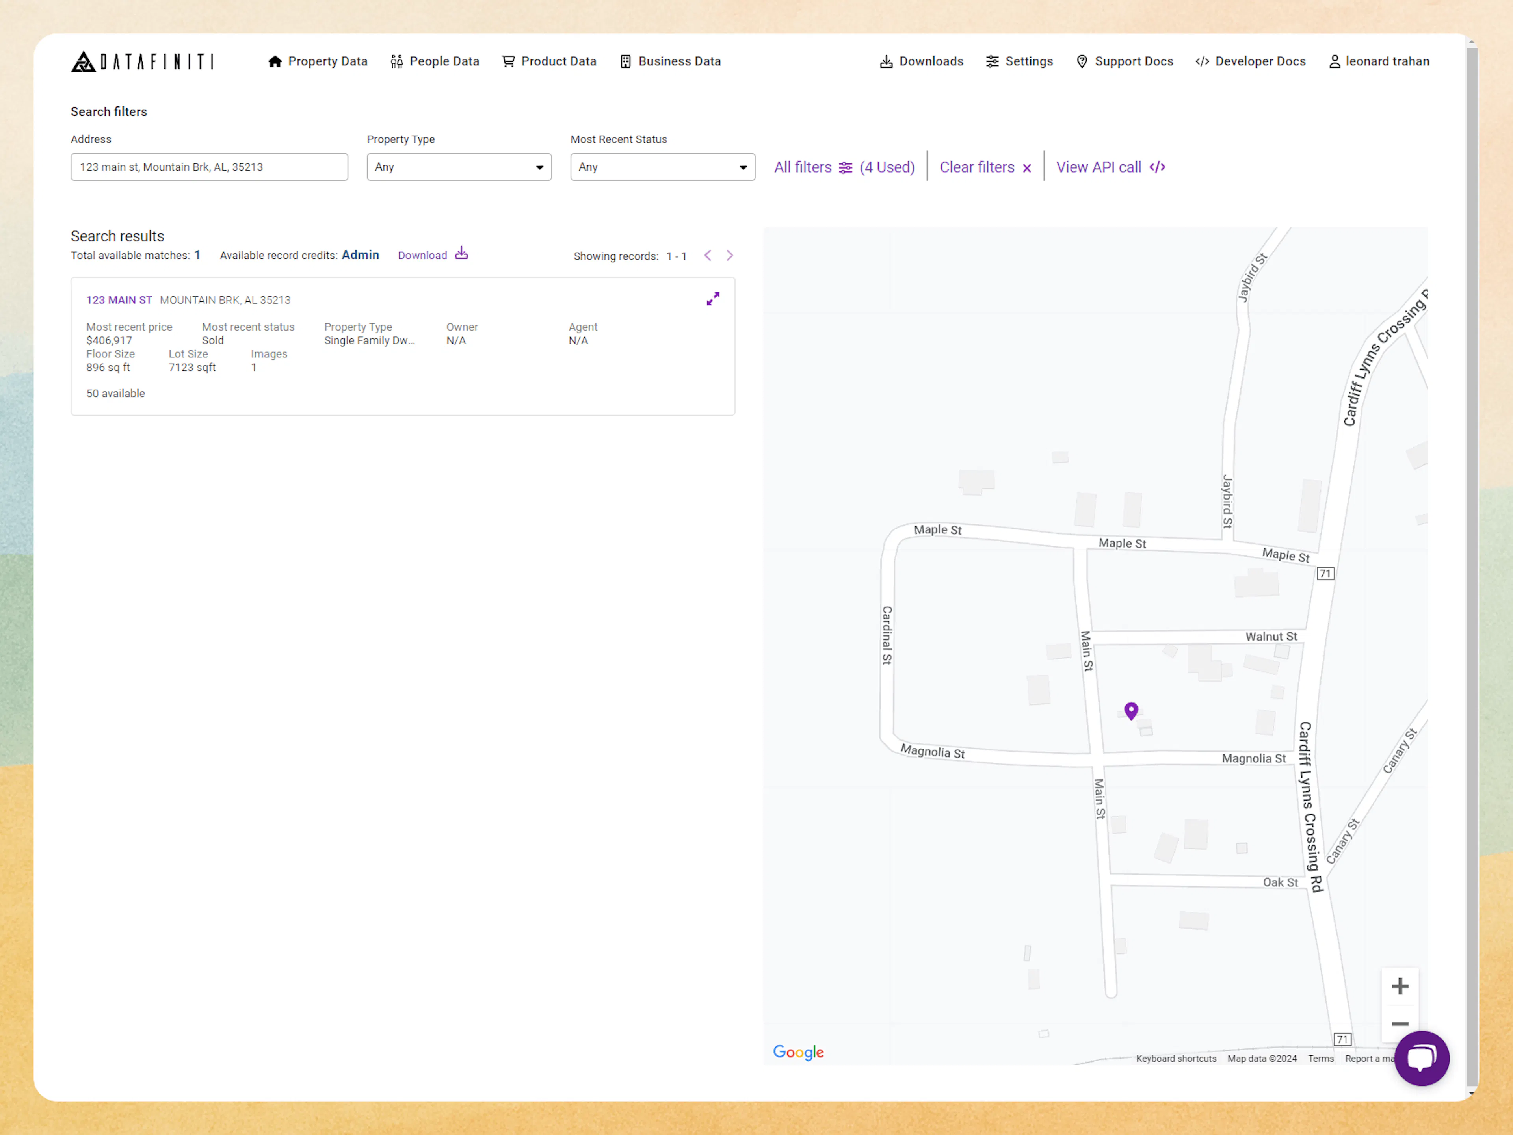Click the Address search input field
The image size is (1513, 1135).
[209, 167]
